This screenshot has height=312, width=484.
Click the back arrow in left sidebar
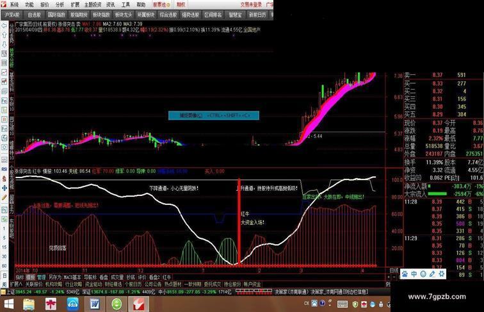pos(4,26)
